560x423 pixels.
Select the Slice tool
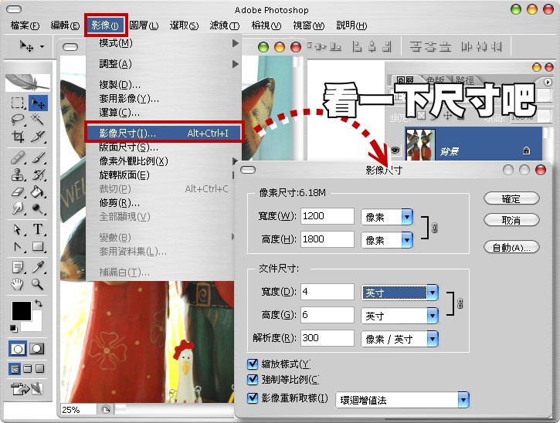pos(38,136)
